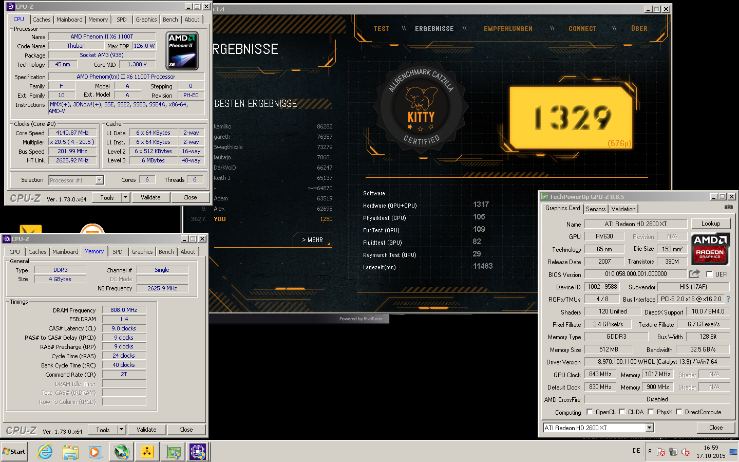Click the green star application taskbar icon
Image resolution: width=739 pixels, height=462 pixels.
[x=122, y=452]
